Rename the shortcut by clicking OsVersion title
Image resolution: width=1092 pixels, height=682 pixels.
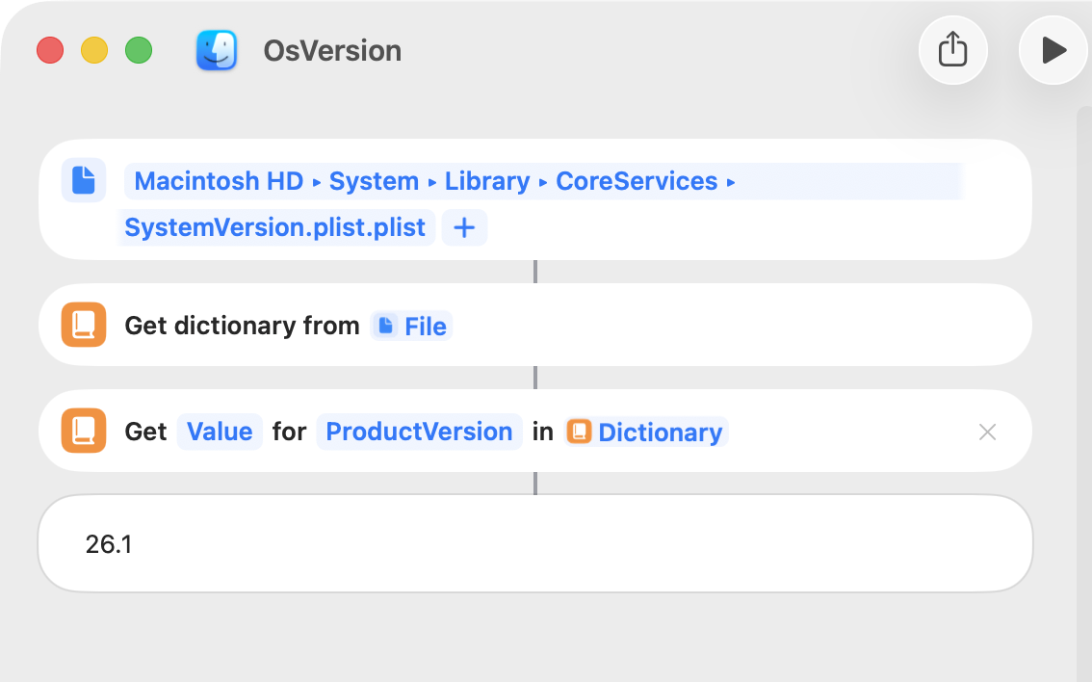tap(332, 50)
